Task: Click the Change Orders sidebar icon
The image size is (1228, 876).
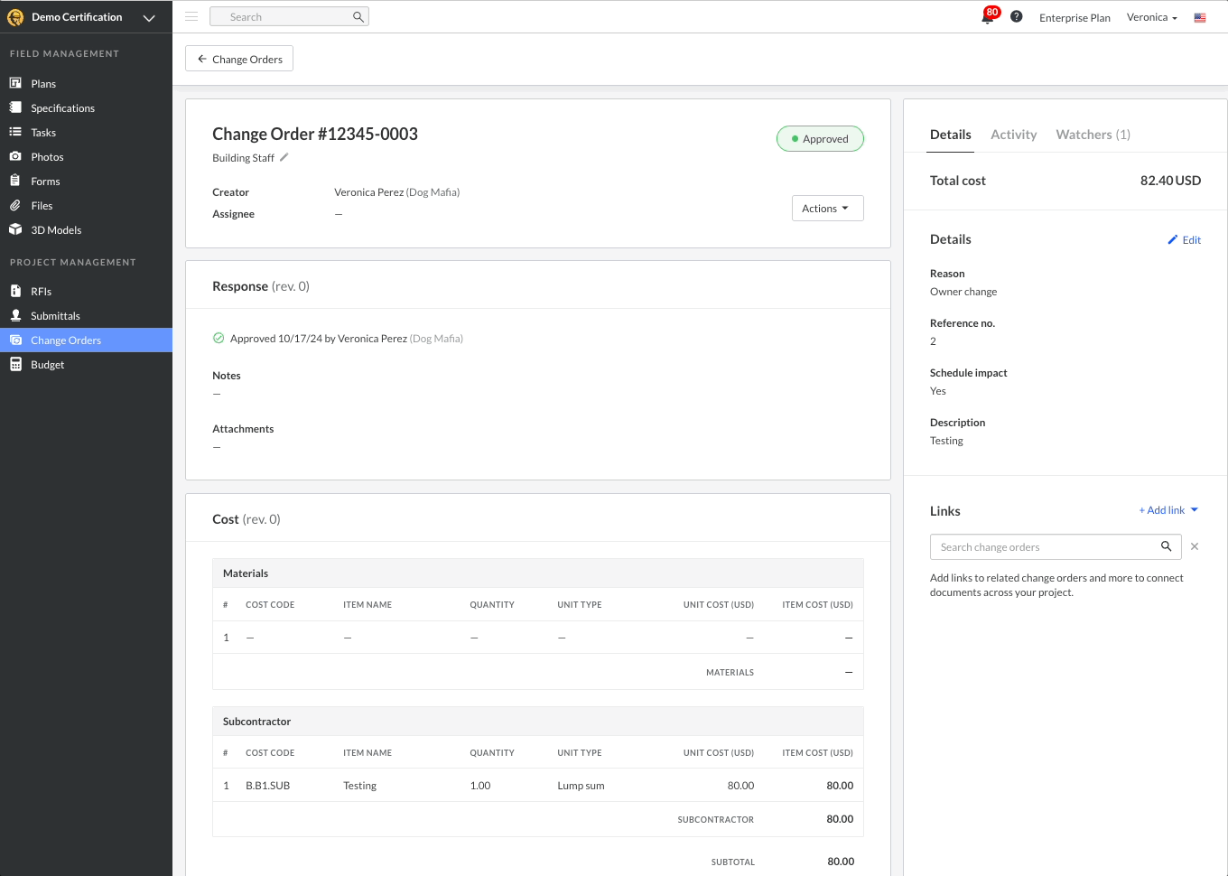Action: [x=15, y=340]
